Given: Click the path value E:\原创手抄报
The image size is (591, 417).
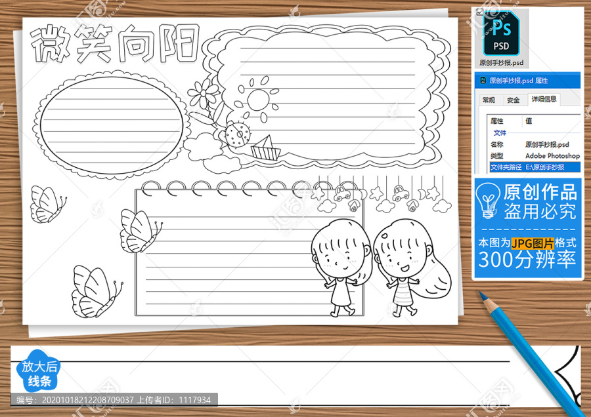Looking at the screenshot, I should click(x=544, y=167).
